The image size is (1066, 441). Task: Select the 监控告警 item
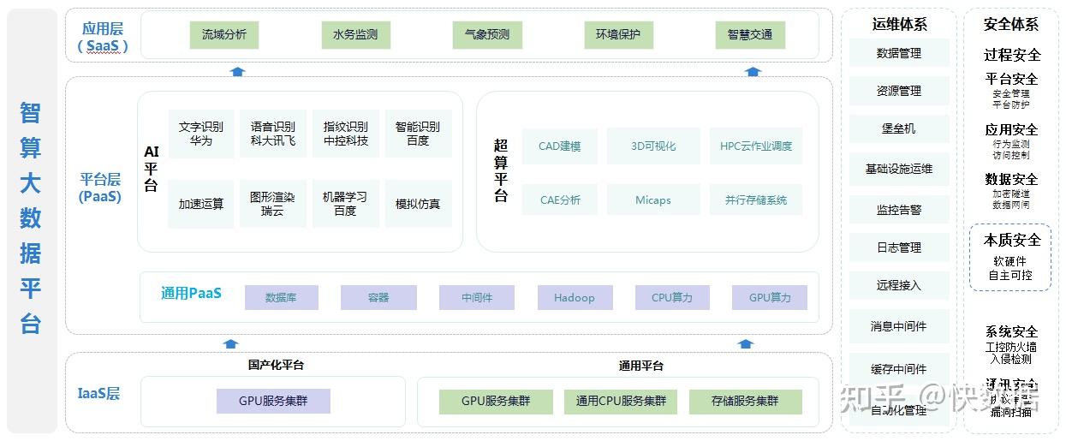[x=899, y=210]
